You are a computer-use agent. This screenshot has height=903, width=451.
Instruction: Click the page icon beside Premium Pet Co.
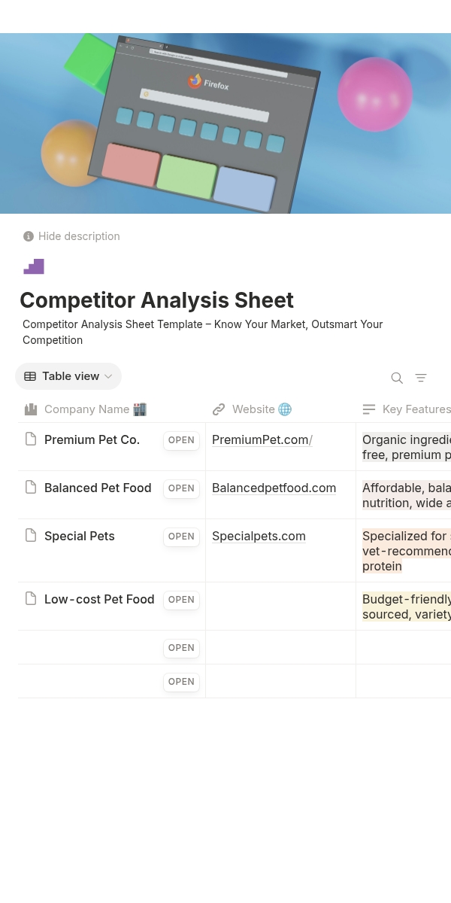tap(31, 439)
